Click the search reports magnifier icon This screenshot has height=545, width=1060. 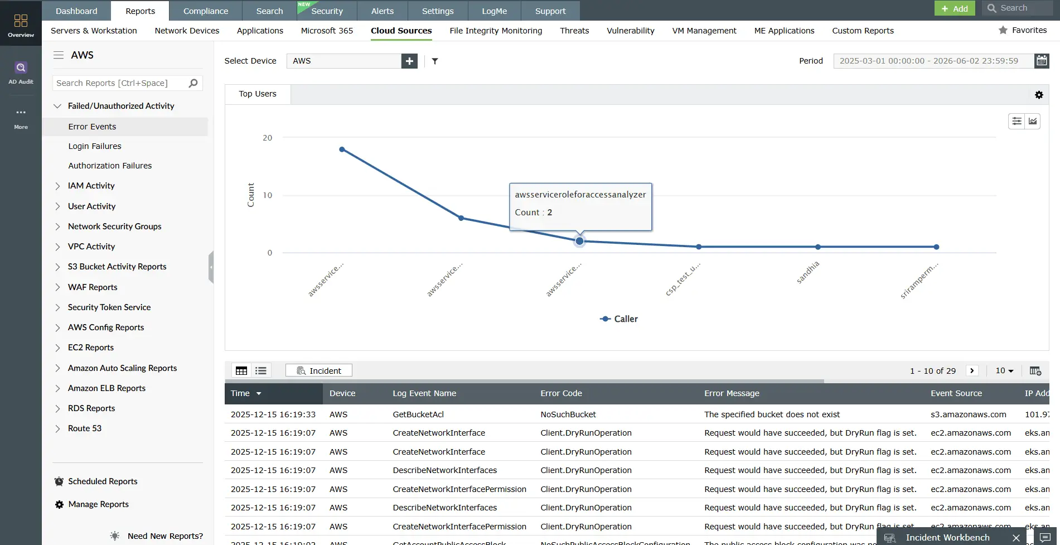(x=193, y=83)
